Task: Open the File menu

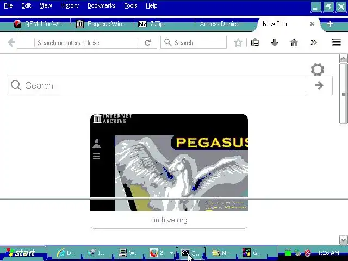Action: pos(8,6)
